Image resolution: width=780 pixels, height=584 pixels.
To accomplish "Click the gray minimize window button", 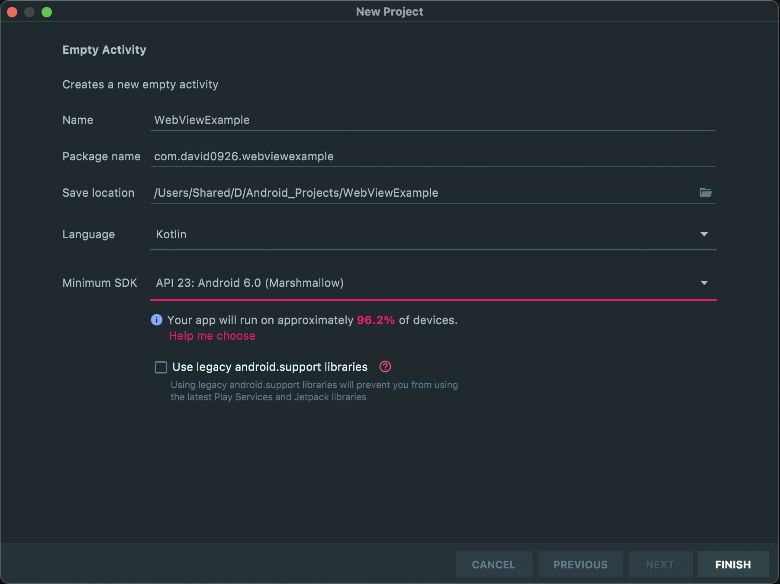I will (x=29, y=12).
